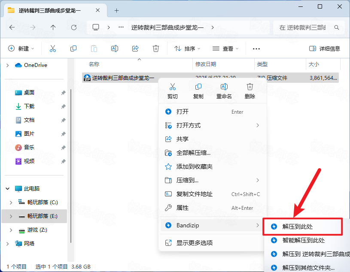This screenshot has width=350, height=272.
Task: Expand the 网络 tree node
Action: click(8, 243)
